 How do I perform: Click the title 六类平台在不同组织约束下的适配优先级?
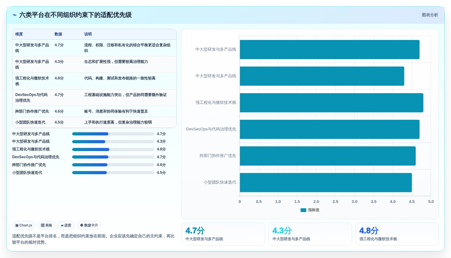coord(75,15)
